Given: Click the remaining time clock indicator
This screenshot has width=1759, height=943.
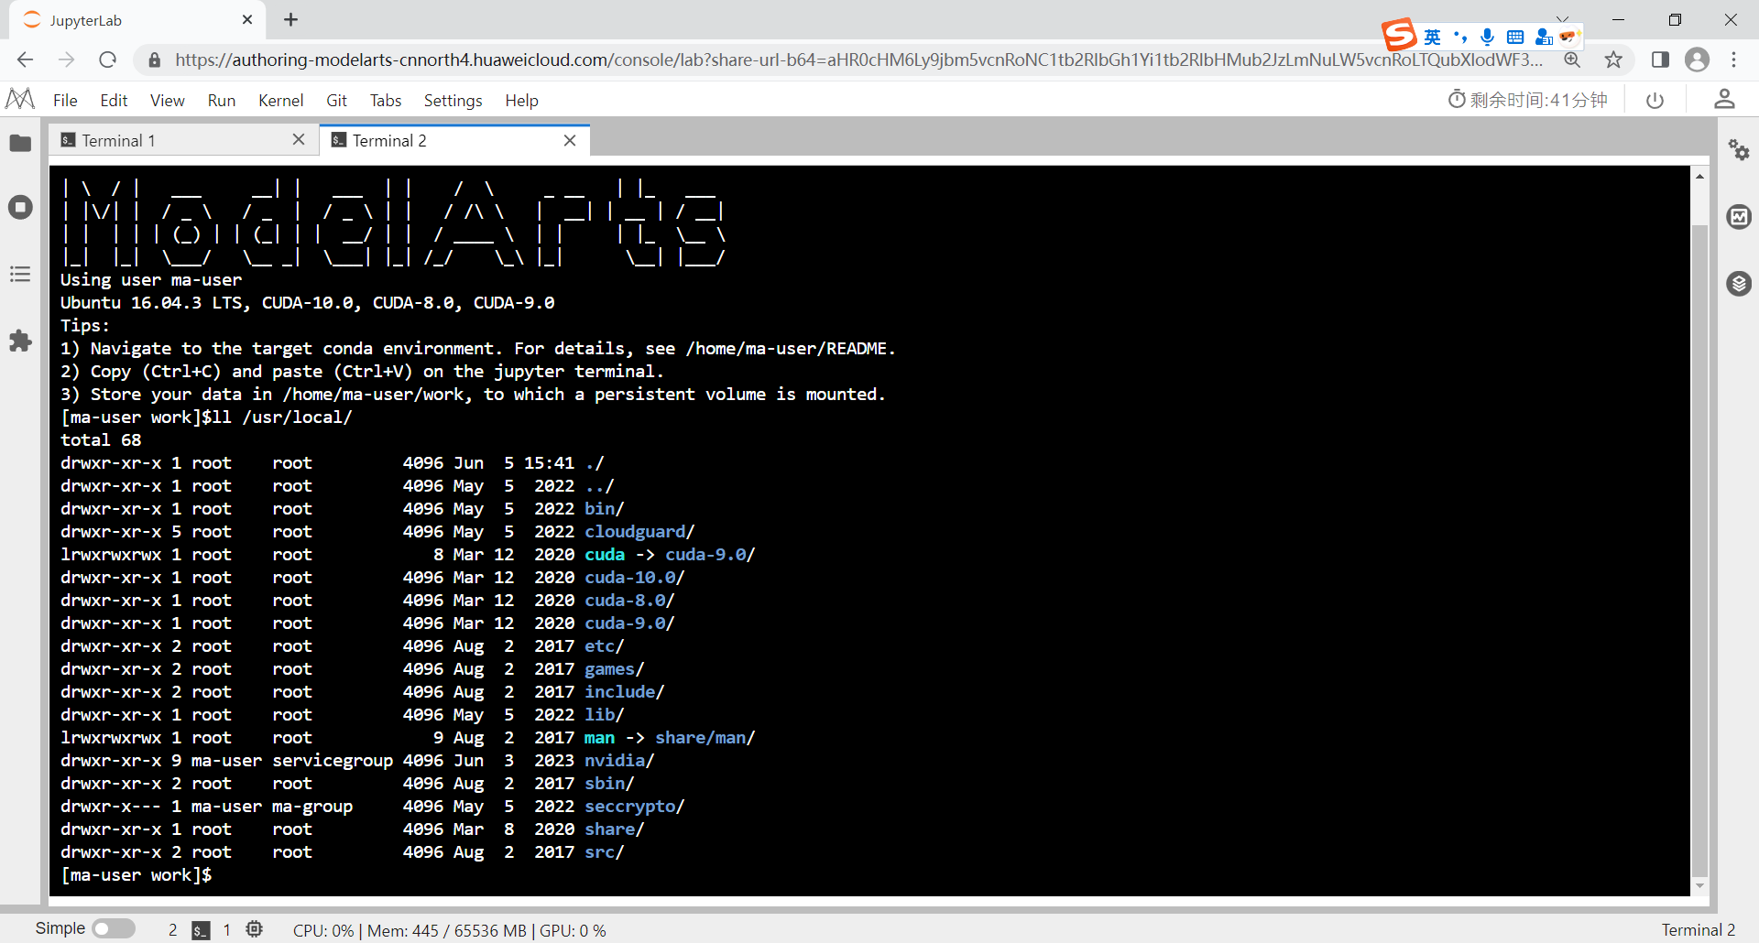Looking at the screenshot, I should [x=1527, y=100].
